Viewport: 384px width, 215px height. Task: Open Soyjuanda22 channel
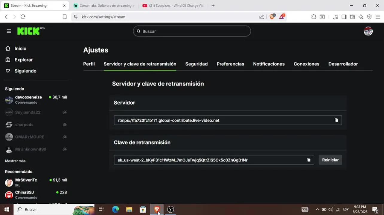click(x=36, y=112)
